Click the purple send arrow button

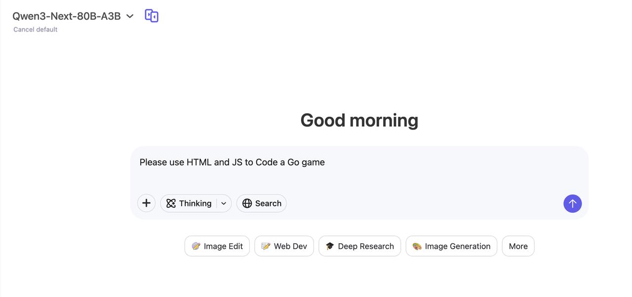click(572, 203)
